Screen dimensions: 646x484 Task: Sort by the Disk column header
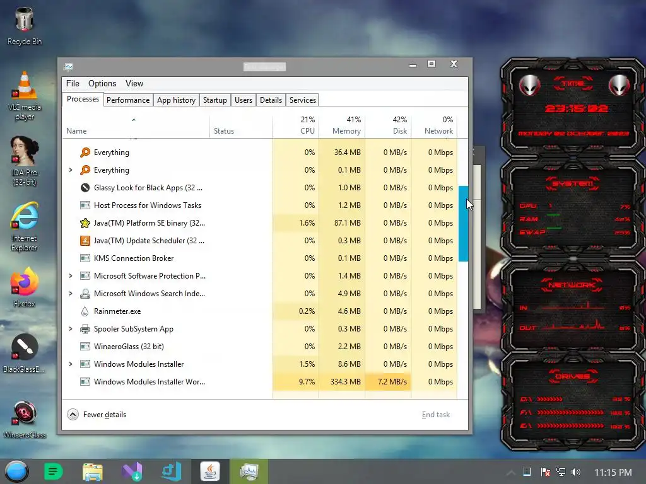coord(388,125)
